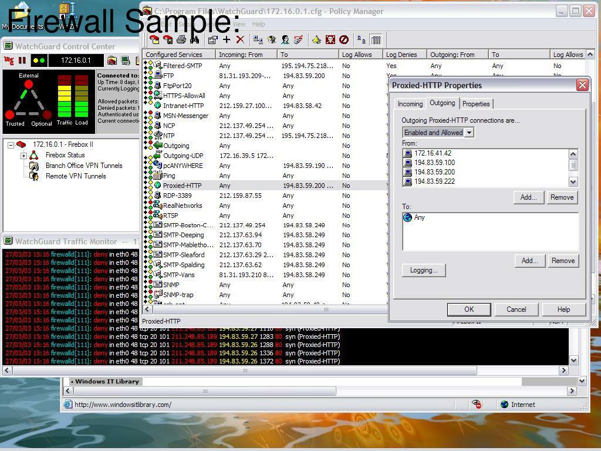Click the Internet zone status bar indicator
Screen dimensions: 601x451
pos(518,404)
